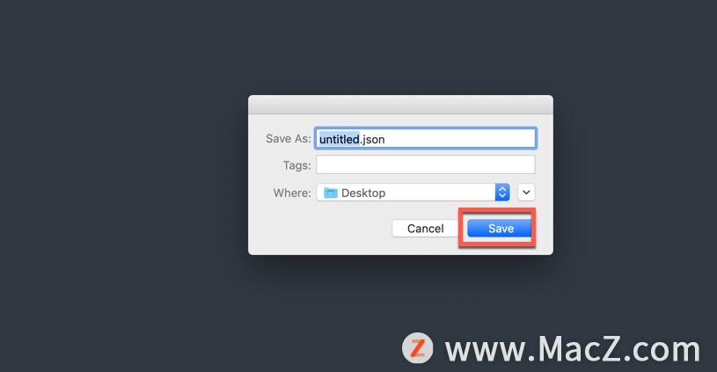717x372 pixels.
Task: Select the "Desktop" text in the Where popup
Action: (363, 193)
